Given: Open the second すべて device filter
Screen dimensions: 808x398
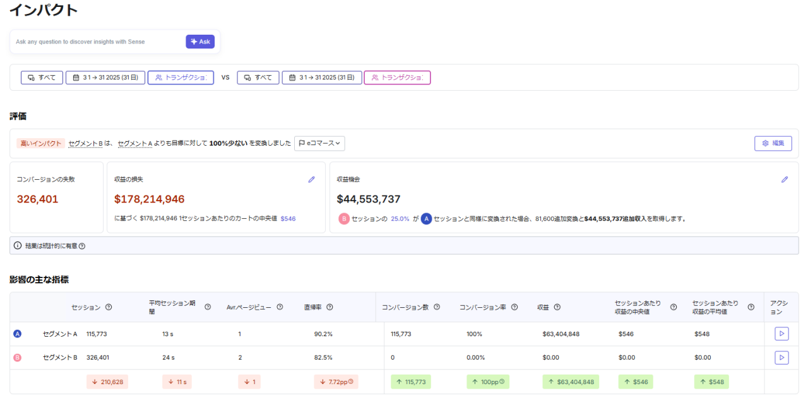Looking at the screenshot, I should click(258, 78).
